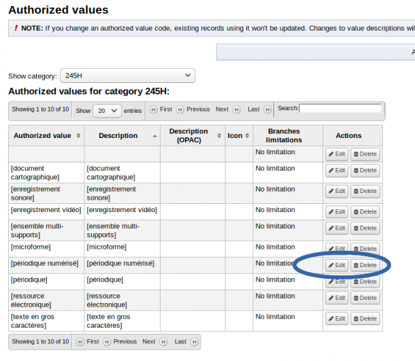Sort by the Icon column
This screenshot has height=361, width=415.
click(239, 135)
